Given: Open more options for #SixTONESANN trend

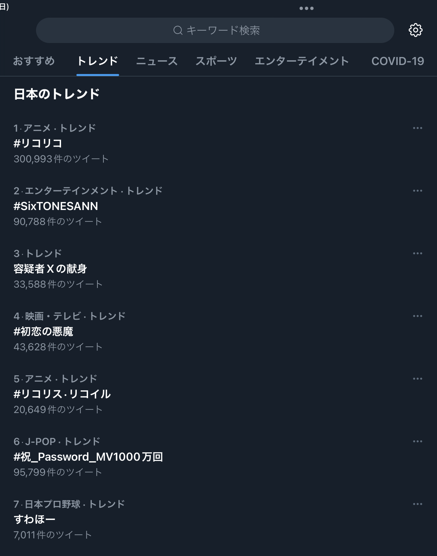Looking at the screenshot, I should (x=418, y=191).
